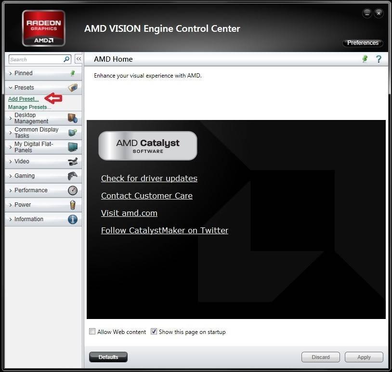Viewport: 392px width, 372px height.
Task: Click the Desktop Management icon
Action: tap(73, 118)
